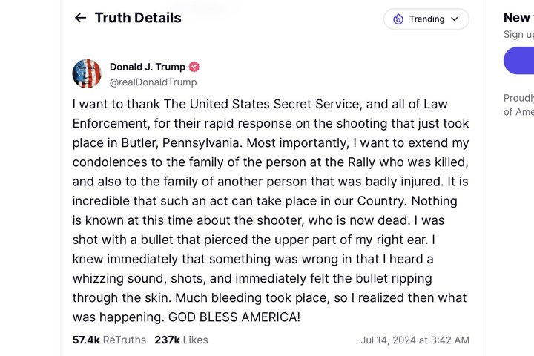
Task: Click the red verified badge next to Donald J. Trump
Action: point(194,67)
